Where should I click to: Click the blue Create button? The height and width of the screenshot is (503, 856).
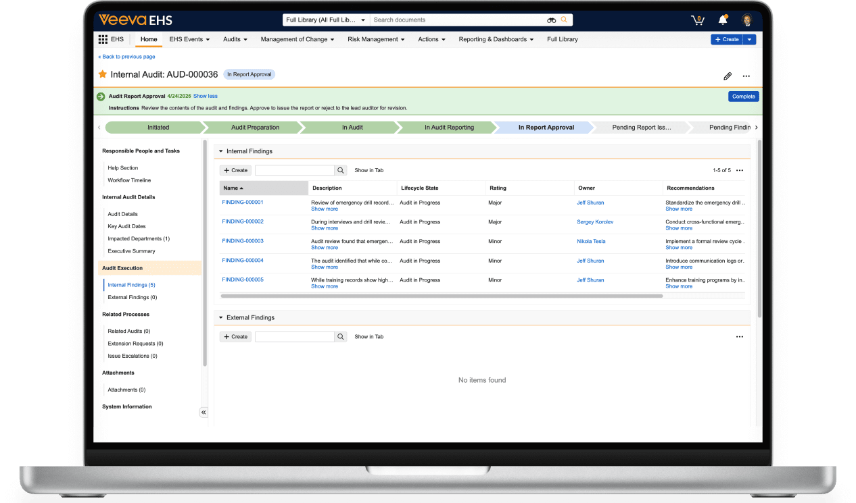coord(727,39)
